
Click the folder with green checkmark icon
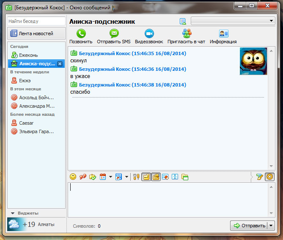click(x=93, y=177)
